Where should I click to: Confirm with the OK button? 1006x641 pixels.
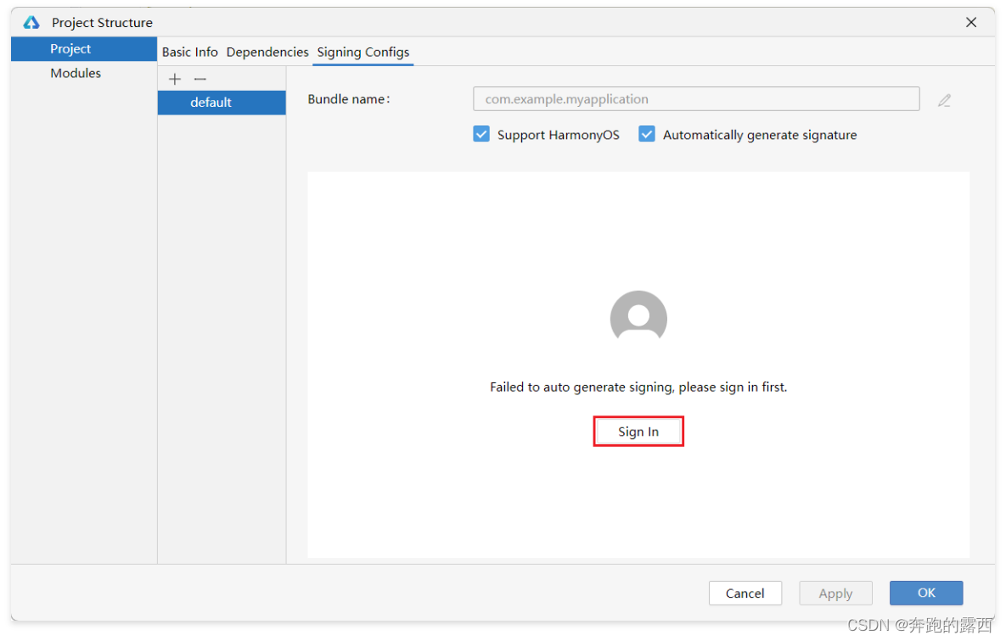coord(926,593)
